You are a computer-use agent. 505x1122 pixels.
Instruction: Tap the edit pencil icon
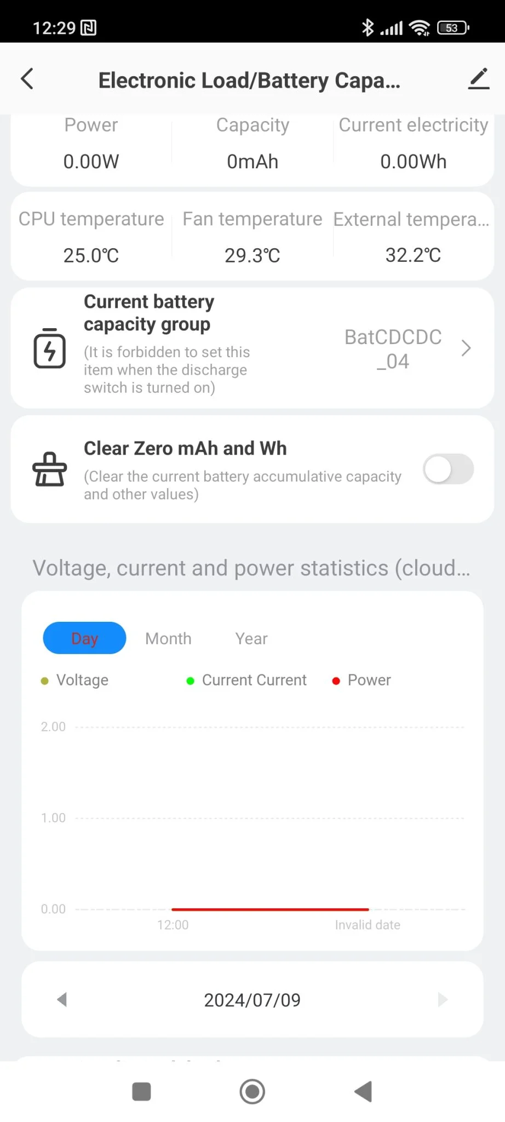[478, 79]
